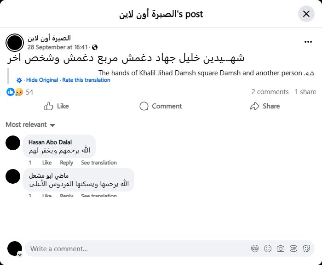Open the sticker picker icon
Screen dimensions: 322x265
pos(306,248)
